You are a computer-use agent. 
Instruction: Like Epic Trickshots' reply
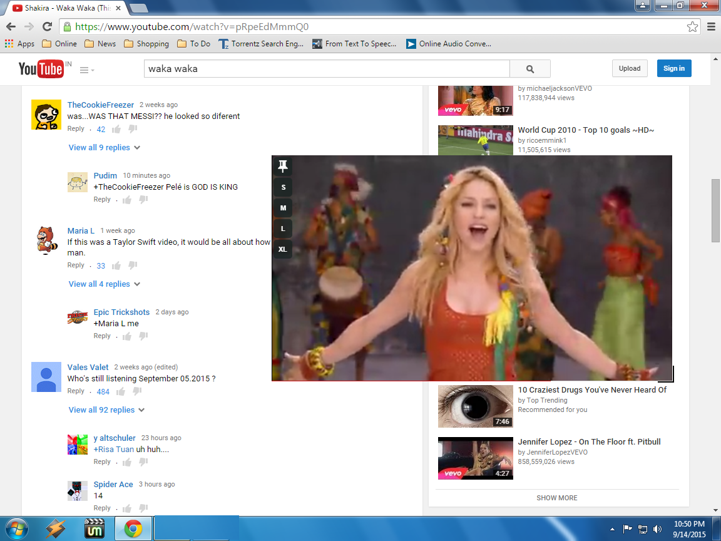coord(128,336)
